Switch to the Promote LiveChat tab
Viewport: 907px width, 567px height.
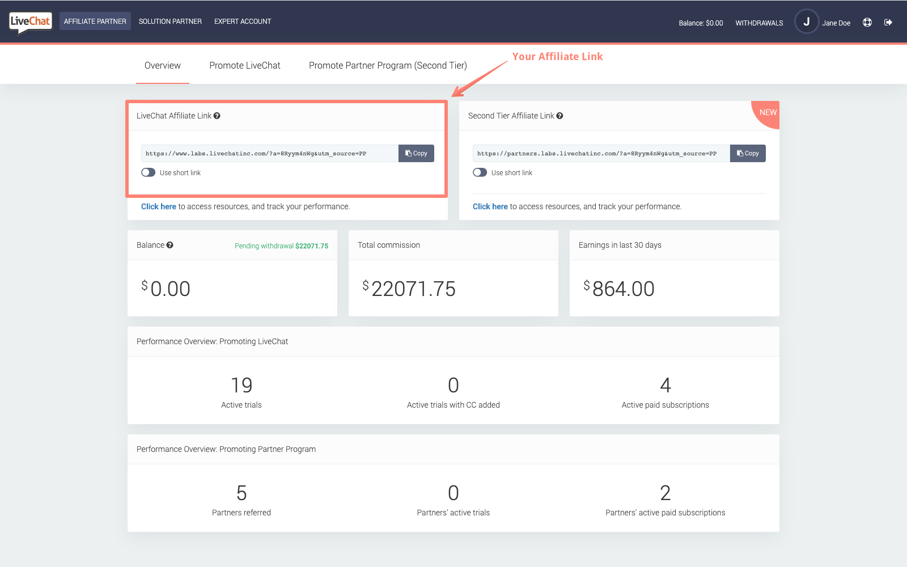(245, 66)
